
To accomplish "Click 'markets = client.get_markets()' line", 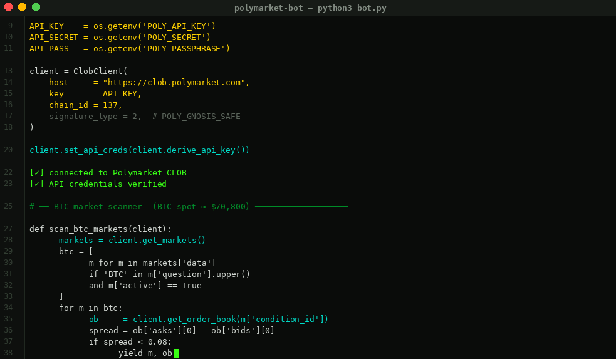I will (132, 241).
